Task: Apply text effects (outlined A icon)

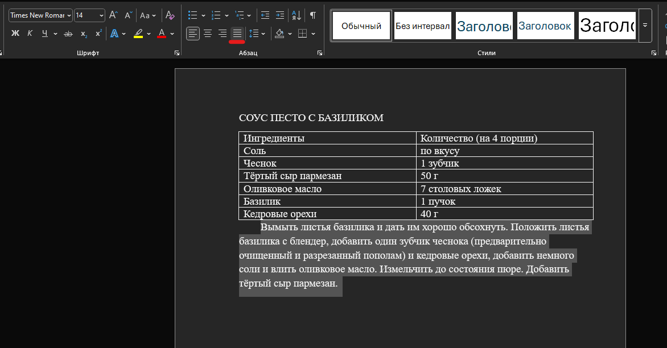Action: click(x=114, y=33)
